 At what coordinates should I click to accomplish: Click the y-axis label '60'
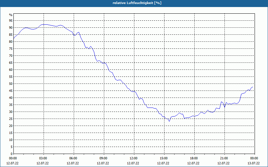tap(11, 70)
